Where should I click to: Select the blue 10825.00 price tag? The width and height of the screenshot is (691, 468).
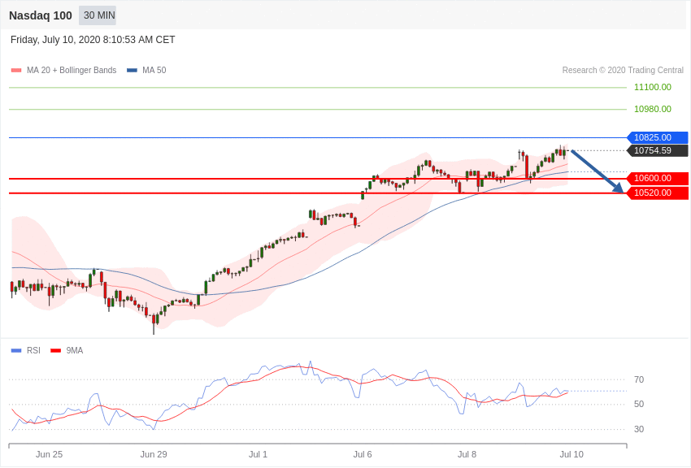coord(657,137)
